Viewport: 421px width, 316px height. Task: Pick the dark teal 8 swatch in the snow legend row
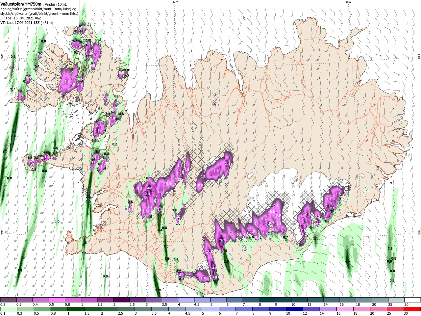coord(267,300)
